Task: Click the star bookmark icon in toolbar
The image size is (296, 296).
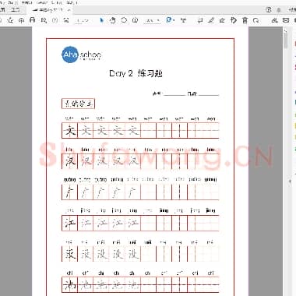Action: [10, 20]
